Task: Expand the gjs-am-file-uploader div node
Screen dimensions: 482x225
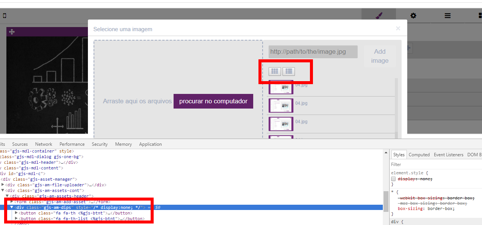Action: [3, 185]
